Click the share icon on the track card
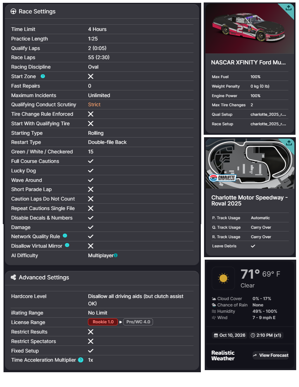 288,143
